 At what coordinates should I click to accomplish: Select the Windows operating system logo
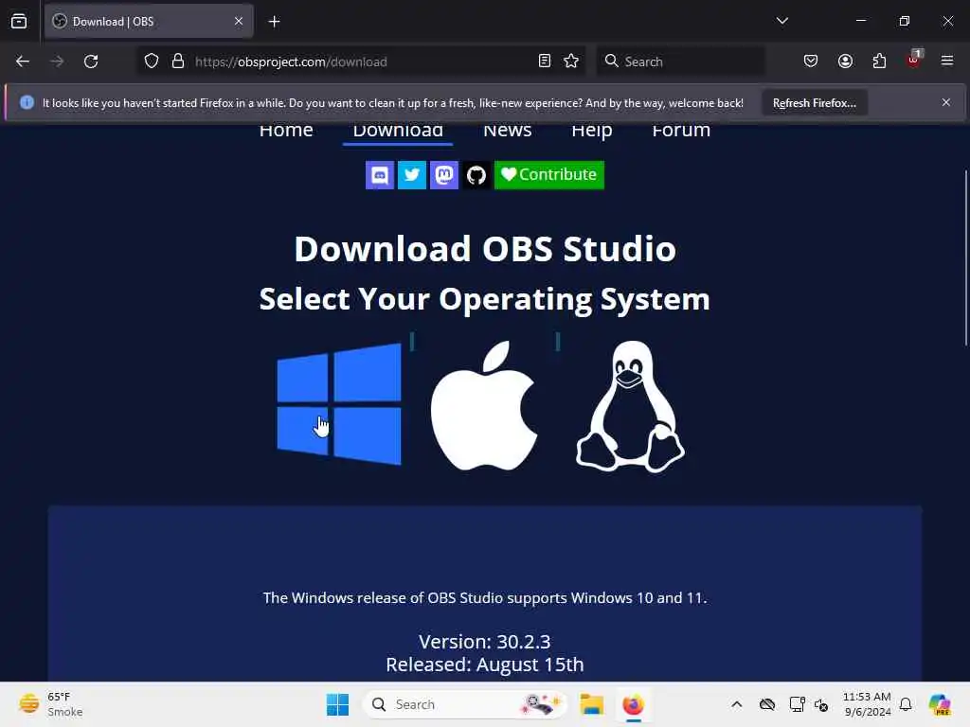[x=339, y=404]
